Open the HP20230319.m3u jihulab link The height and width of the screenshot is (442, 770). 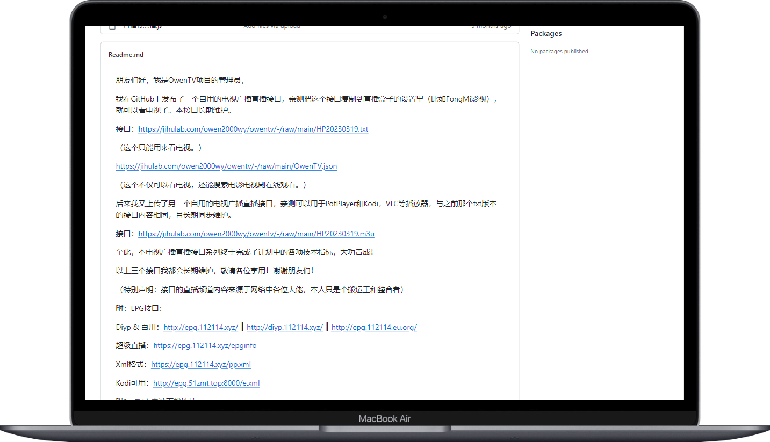pos(256,234)
